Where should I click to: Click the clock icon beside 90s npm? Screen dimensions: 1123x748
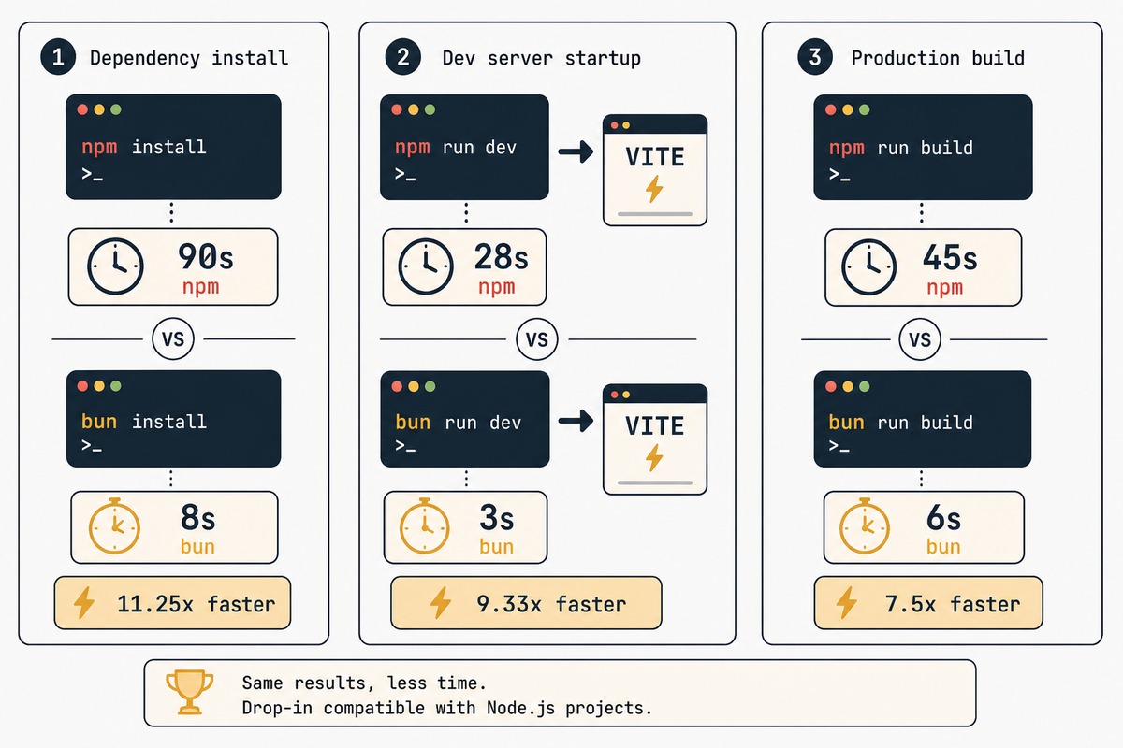(x=115, y=266)
